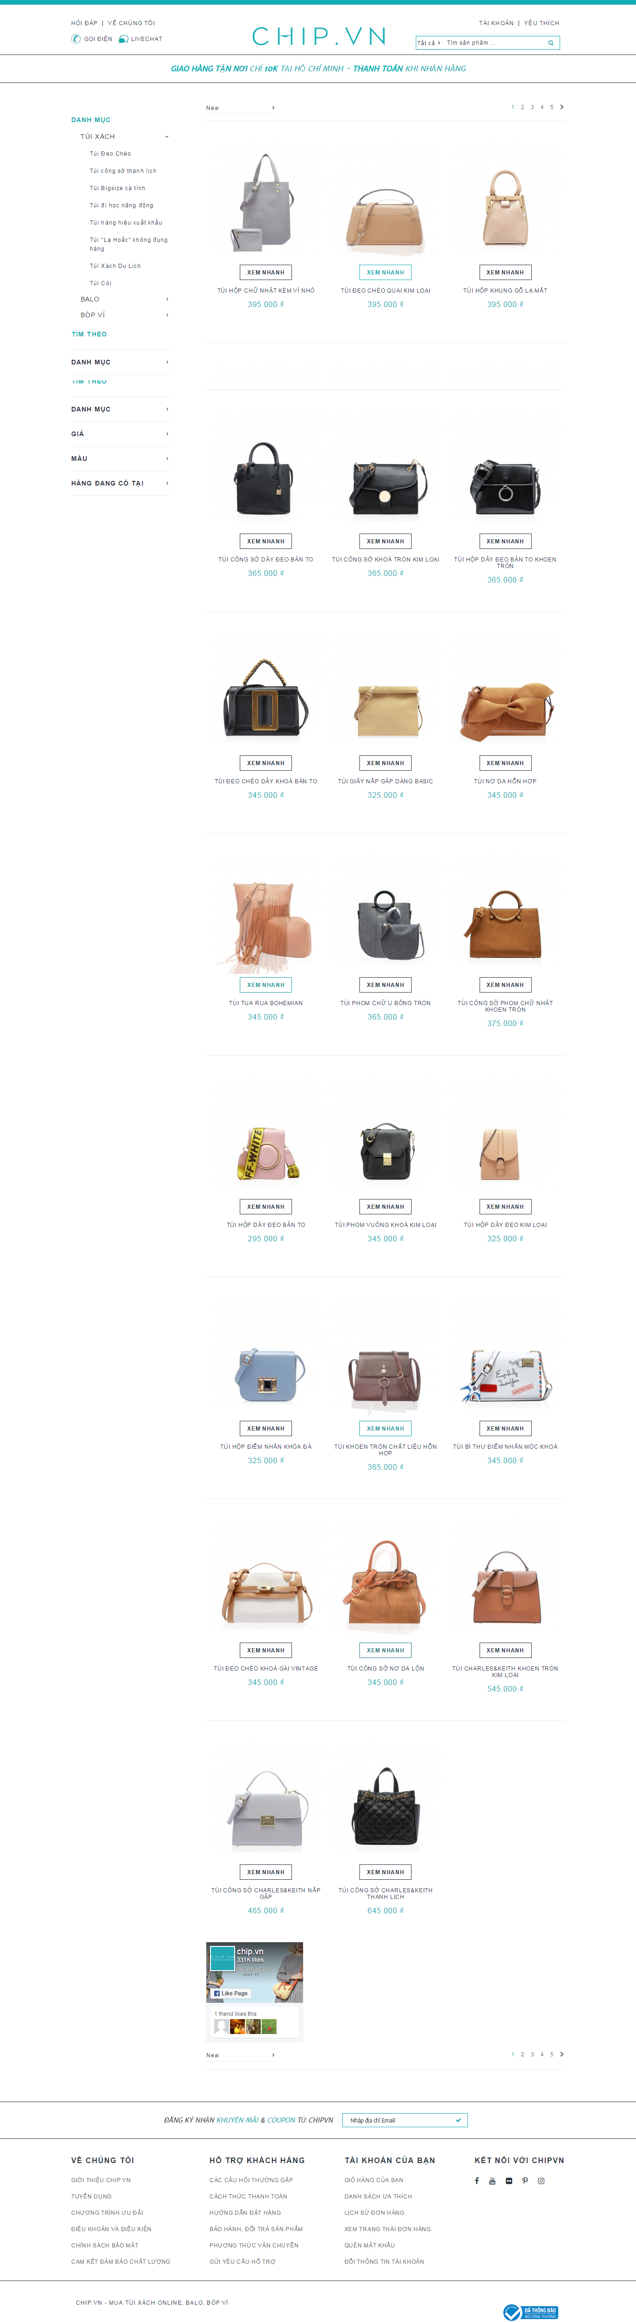Click the search magnifier icon
Viewport: 636px width, 2322px height.
click(550, 42)
